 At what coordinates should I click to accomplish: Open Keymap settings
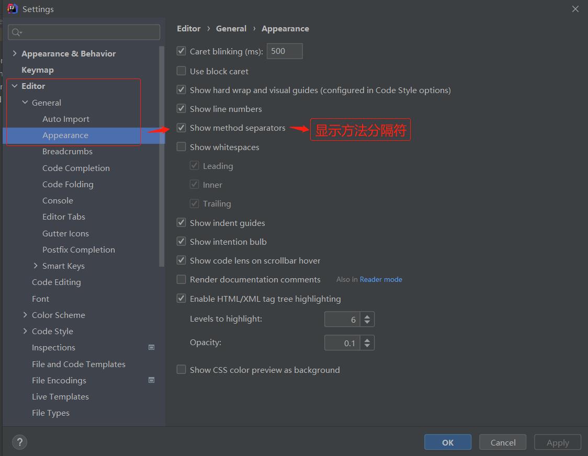point(38,70)
